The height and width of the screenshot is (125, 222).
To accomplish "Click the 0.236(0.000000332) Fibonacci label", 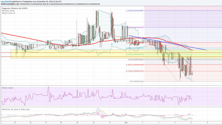I will (x=135, y=71).
